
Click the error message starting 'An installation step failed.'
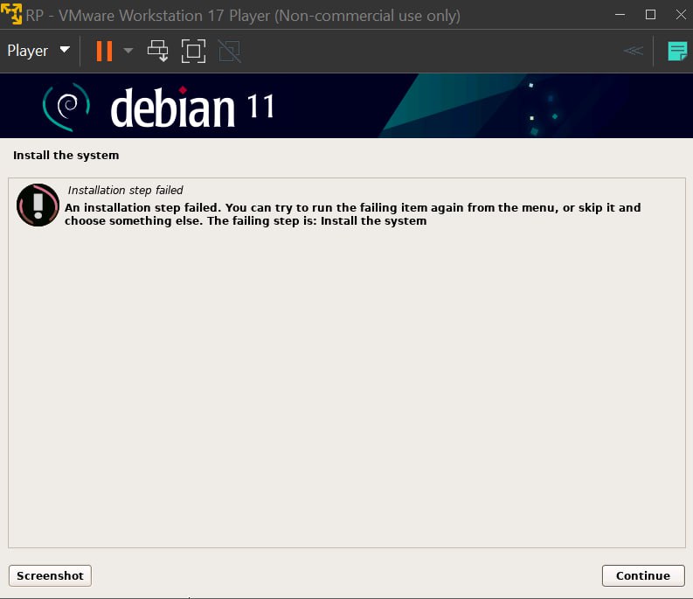(352, 214)
